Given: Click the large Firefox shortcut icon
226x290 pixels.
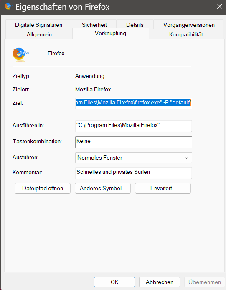Looking at the screenshot, I should 20,54.
